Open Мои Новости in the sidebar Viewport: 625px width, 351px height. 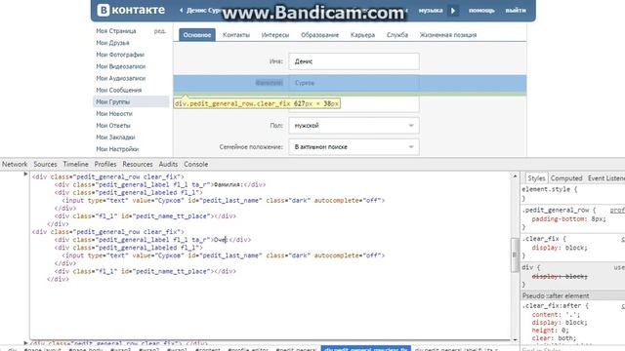coord(114,113)
